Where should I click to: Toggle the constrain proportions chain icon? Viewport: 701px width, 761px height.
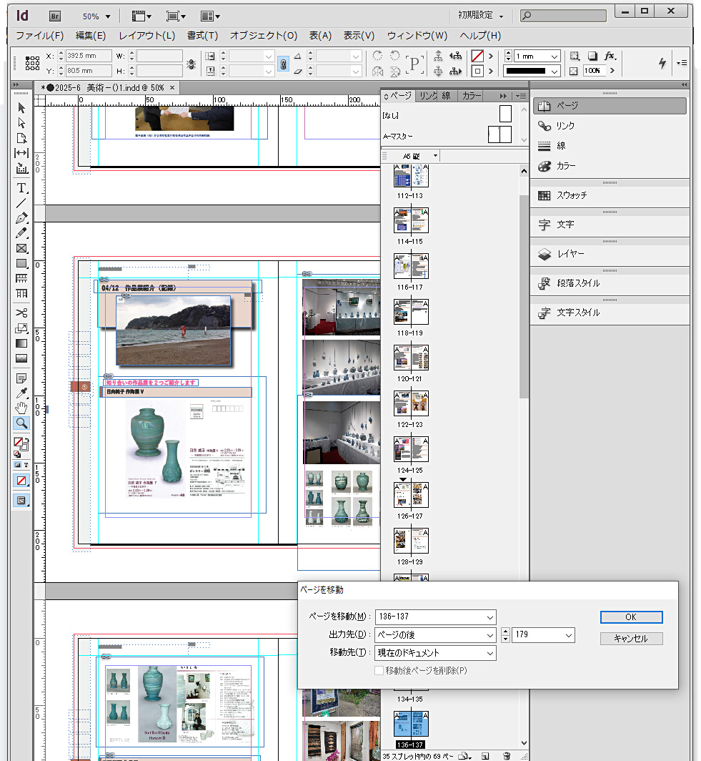pos(283,64)
